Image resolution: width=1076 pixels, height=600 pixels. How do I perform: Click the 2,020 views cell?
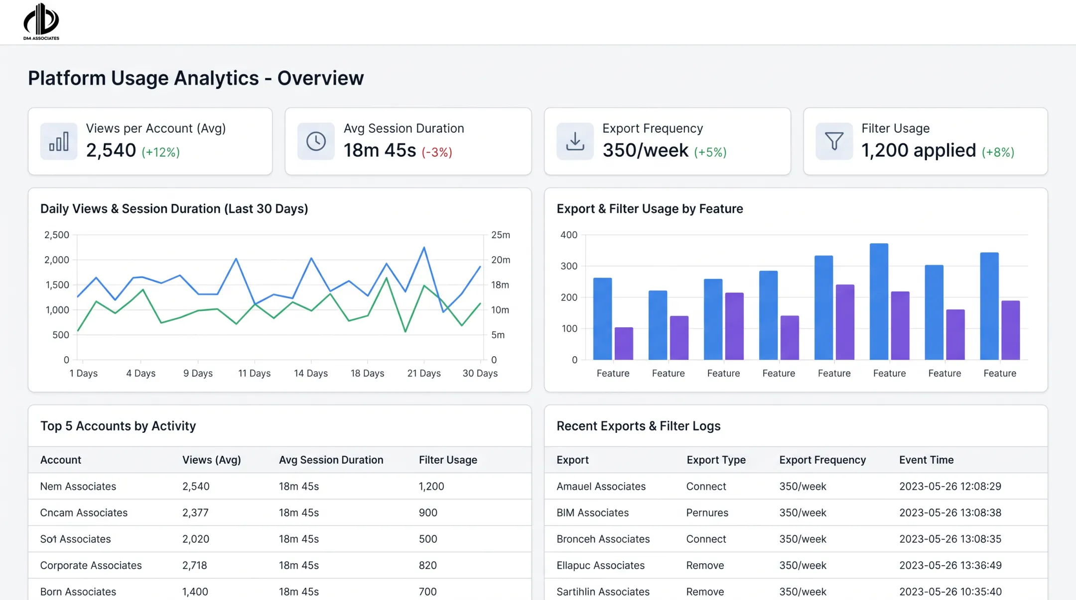click(x=196, y=539)
